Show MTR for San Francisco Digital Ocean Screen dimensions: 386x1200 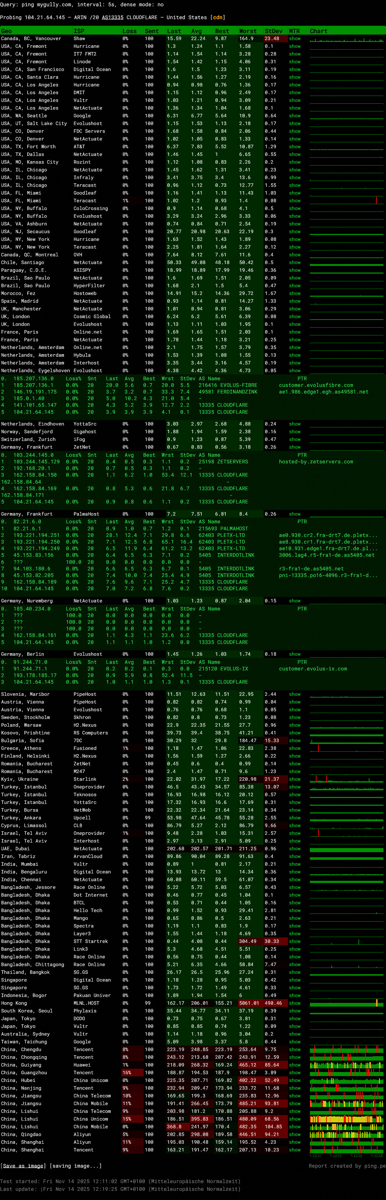coord(295,70)
